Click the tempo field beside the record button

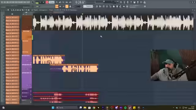[51, 2]
